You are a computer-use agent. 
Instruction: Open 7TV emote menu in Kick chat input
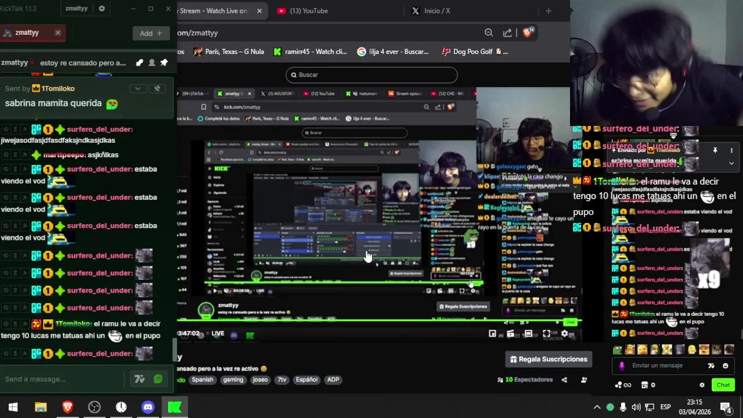tap(712, 366)
